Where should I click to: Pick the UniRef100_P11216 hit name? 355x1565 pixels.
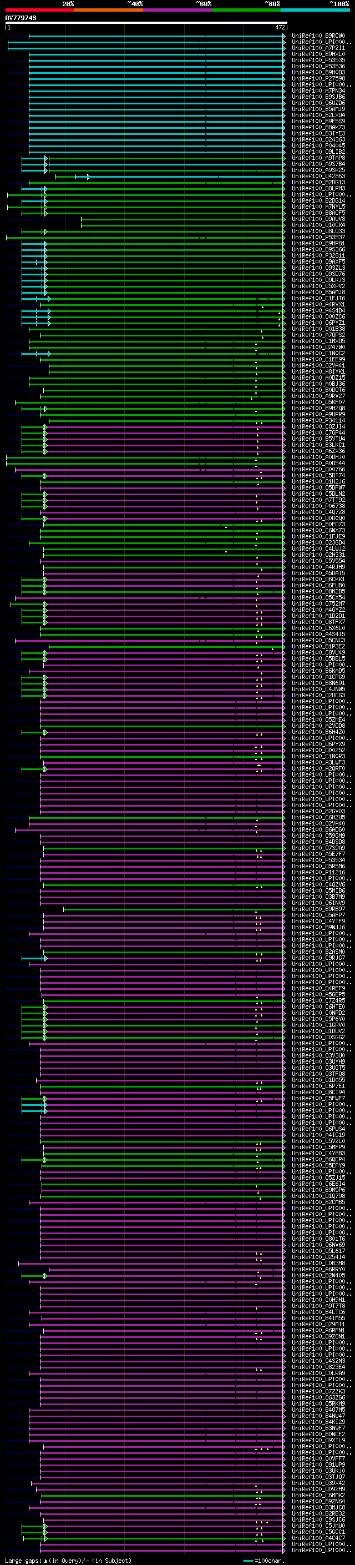click(x=318, y=872)
